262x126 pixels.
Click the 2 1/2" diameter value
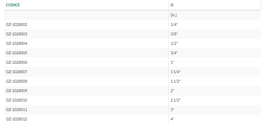[175, 100]
